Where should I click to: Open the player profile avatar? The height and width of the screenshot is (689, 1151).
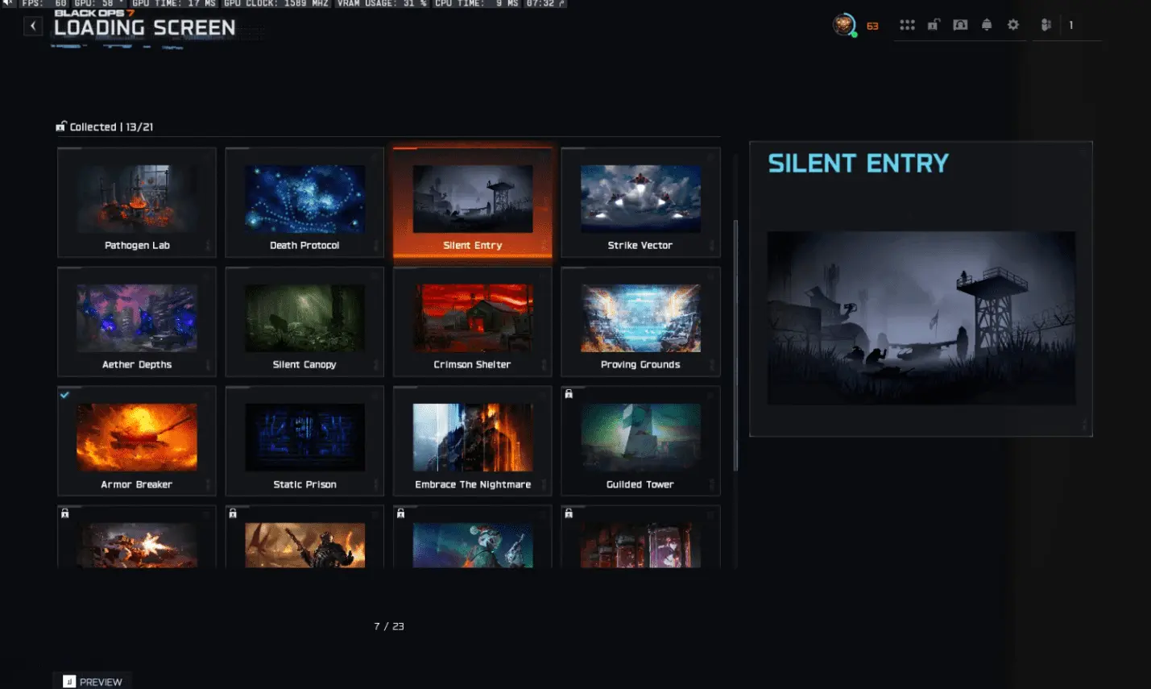pos(843,25)
